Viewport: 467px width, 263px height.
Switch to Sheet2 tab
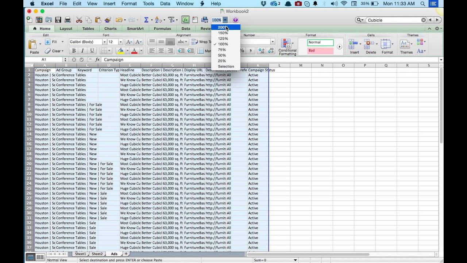pos(97,254)
